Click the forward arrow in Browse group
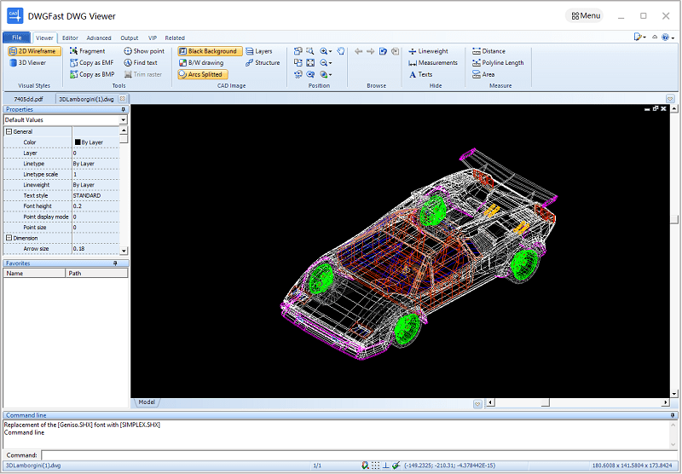This screenshot has width=682, height=474. [x=371, y=51]
